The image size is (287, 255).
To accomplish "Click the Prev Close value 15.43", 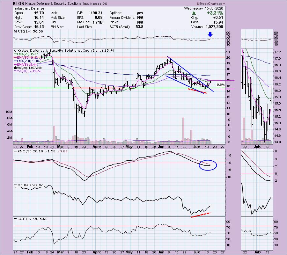I will point(39,27).
